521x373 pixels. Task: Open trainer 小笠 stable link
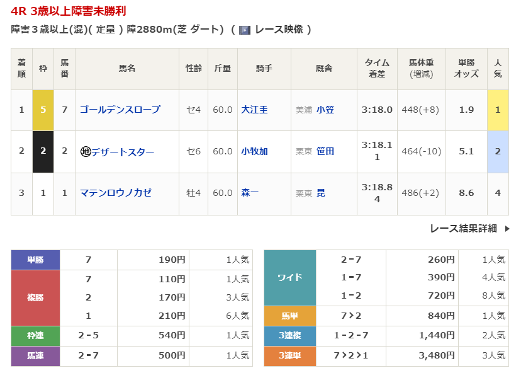[325, 110]
